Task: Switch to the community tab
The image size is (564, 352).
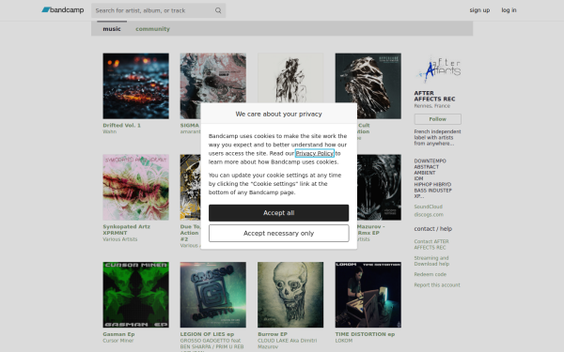Action: (152, 29)
